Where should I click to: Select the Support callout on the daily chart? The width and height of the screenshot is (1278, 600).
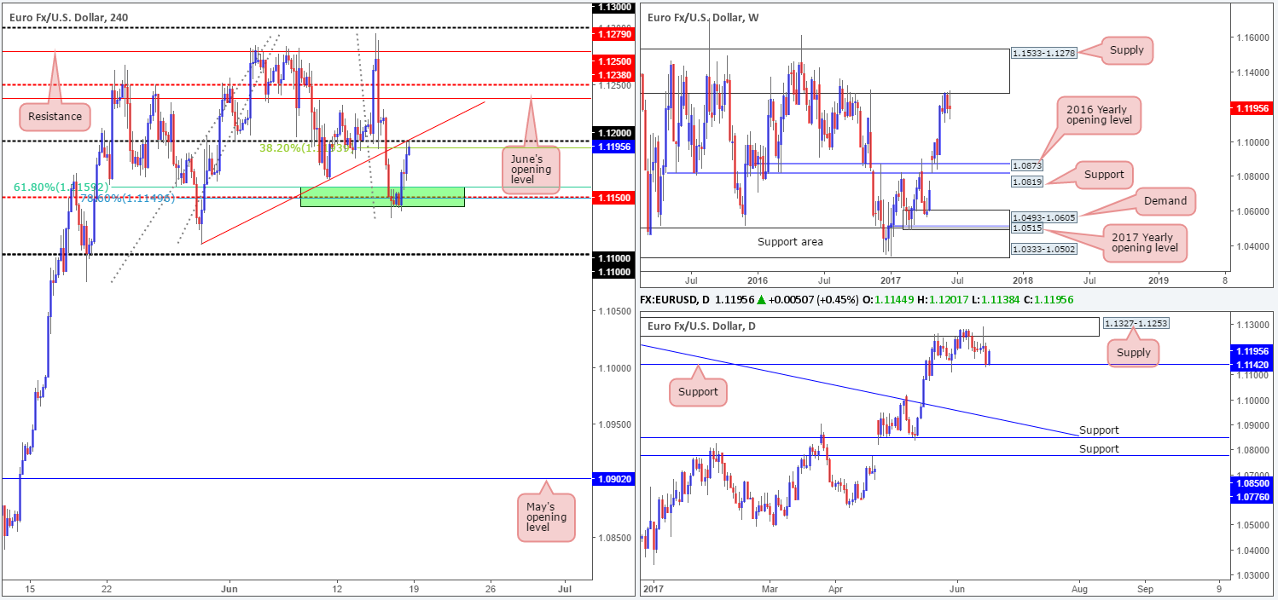699,392
